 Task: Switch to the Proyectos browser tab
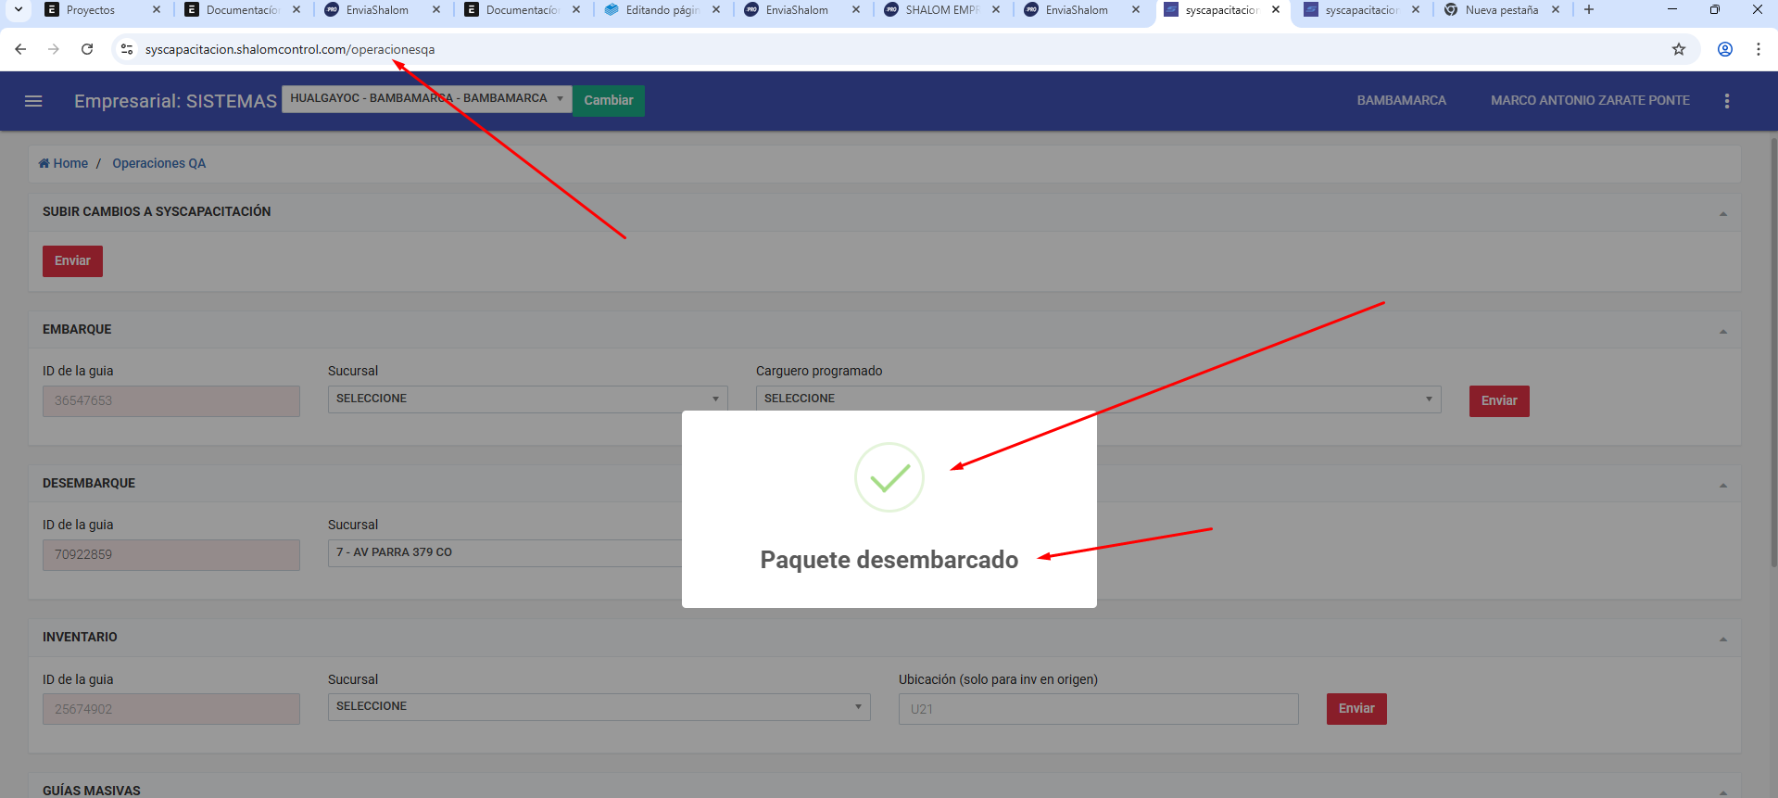point(91,10)
